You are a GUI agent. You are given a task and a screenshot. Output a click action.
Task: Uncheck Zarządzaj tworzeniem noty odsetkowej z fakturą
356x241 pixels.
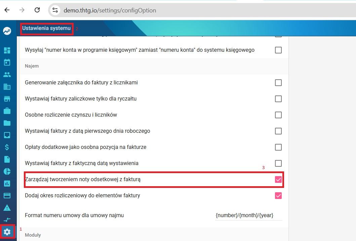pyautogui.click(x=278, y=179)
